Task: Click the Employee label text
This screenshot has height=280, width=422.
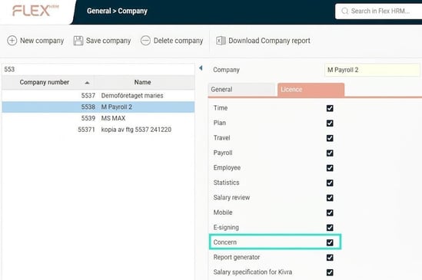Action: point(227,168)
